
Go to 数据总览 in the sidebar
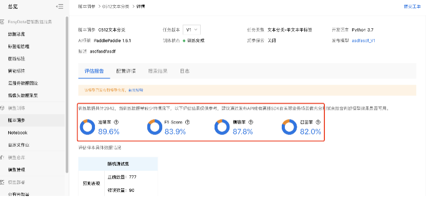pyautogui.click(x=16, y=34)
